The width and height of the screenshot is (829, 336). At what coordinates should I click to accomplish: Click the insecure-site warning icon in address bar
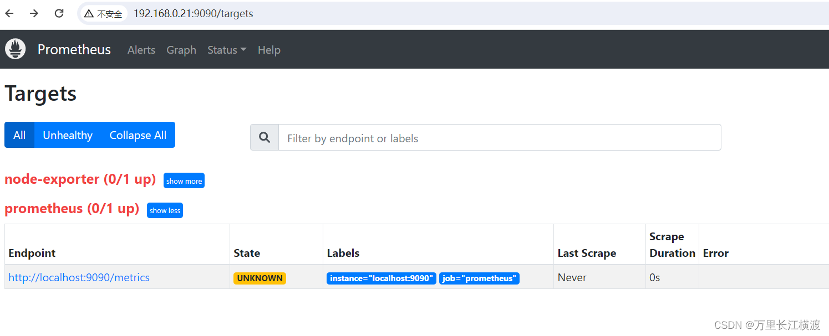pyautogui.click(x=89, y=14)
